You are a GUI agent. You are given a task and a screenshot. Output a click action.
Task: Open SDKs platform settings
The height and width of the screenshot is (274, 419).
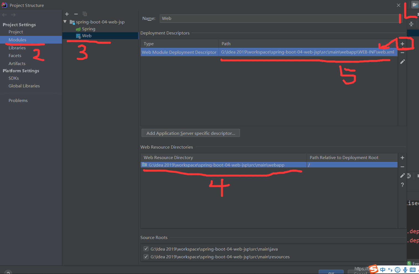pyautogui.click(x=14, y=78)
